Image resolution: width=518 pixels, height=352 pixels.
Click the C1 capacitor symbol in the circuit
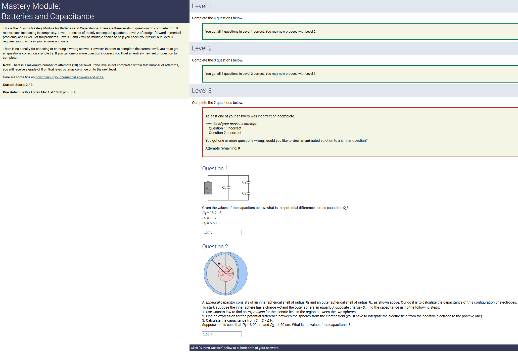pyautogui.click(x=228, y=188)
